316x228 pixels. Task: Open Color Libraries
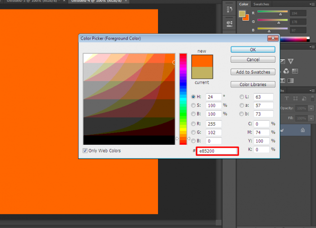coord(253,85)
